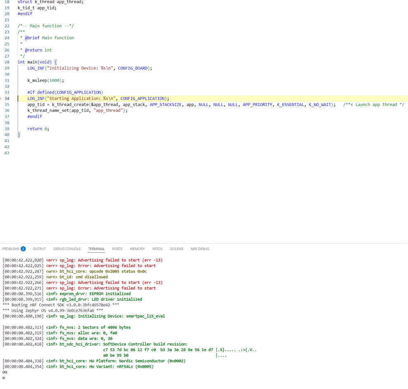Click K_NO_WAIT argument in line 35

(320, 105)
